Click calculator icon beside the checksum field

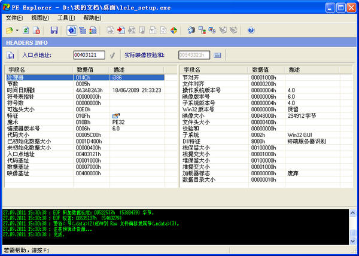218,55
